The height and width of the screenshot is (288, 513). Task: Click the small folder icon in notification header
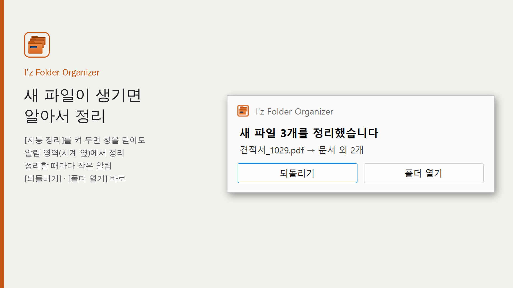(243, 111)
